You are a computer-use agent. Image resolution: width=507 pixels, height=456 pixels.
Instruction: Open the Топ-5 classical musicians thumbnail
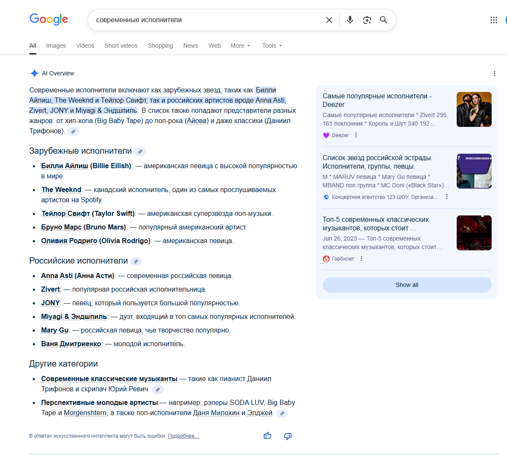pyautogui.click(x=474, y=233)
